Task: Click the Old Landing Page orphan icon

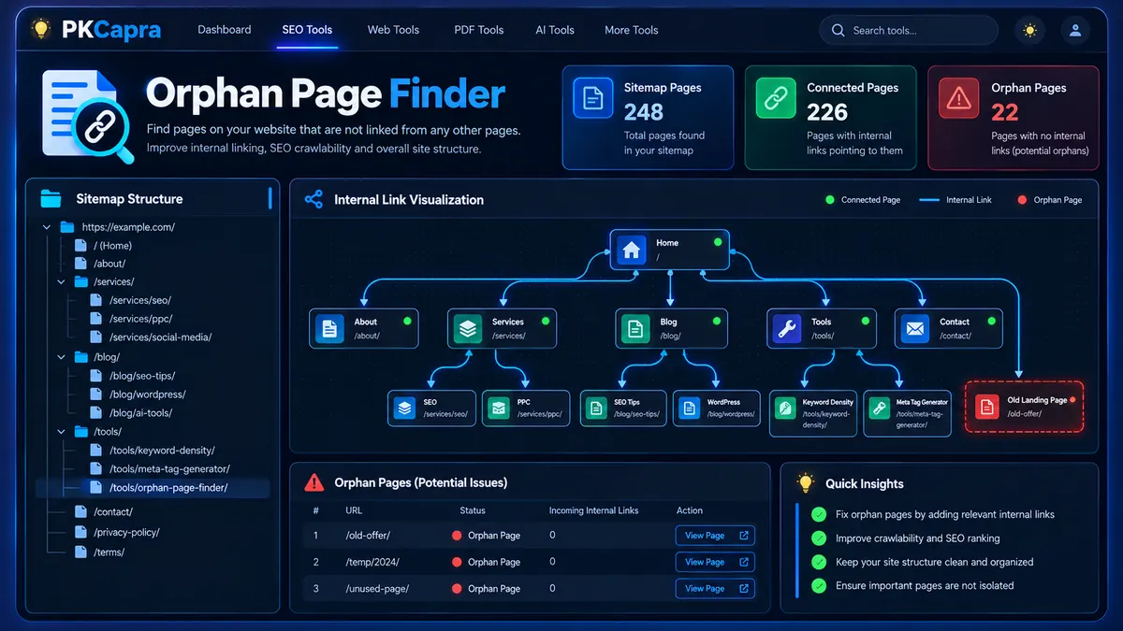Action: 985,407
